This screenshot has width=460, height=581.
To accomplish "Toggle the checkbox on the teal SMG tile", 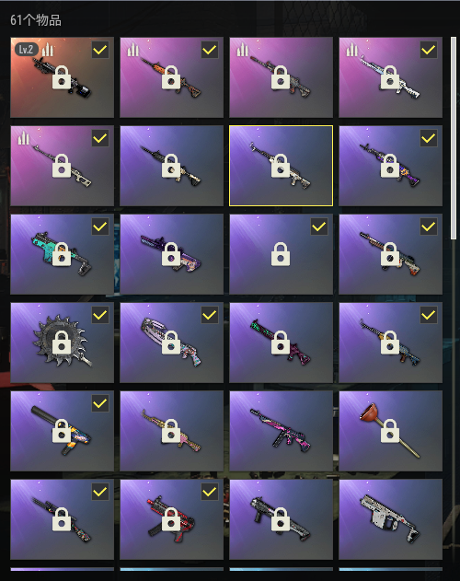I will pyautogui.click(x=100, y=227).
